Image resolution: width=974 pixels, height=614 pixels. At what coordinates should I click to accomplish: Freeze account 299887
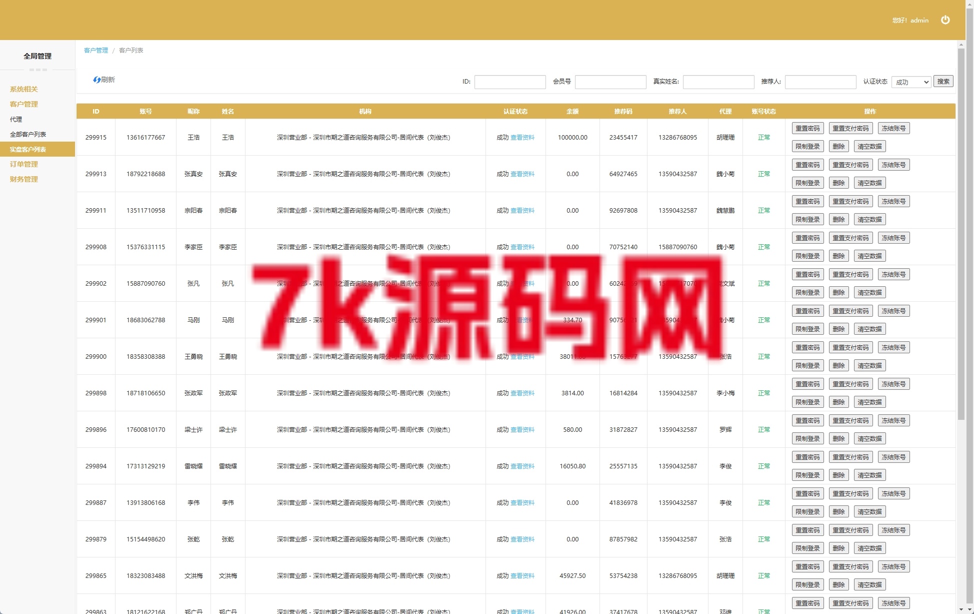(893, 493)
